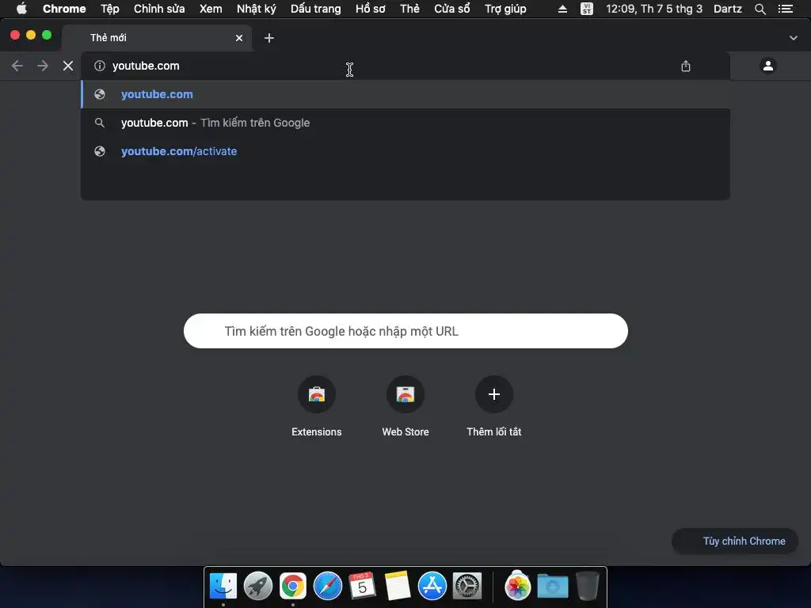811x608 pixels.
Task: Click the Google search box on page
Action: click(x=405, y=331)
